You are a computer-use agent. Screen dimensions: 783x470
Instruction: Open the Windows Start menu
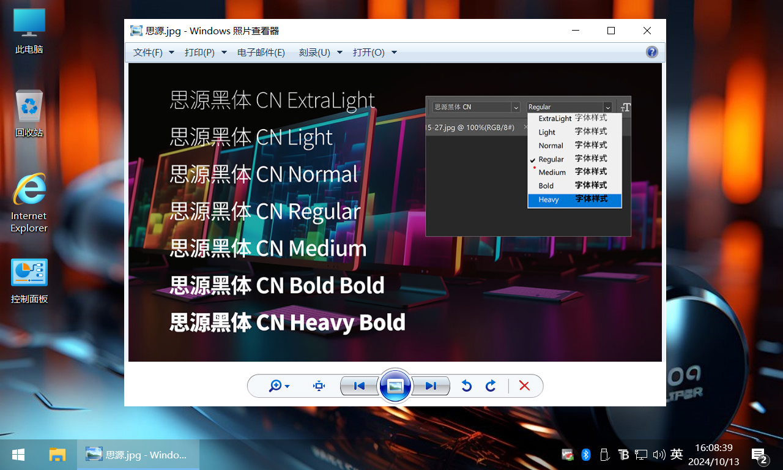tap(18, 455)
